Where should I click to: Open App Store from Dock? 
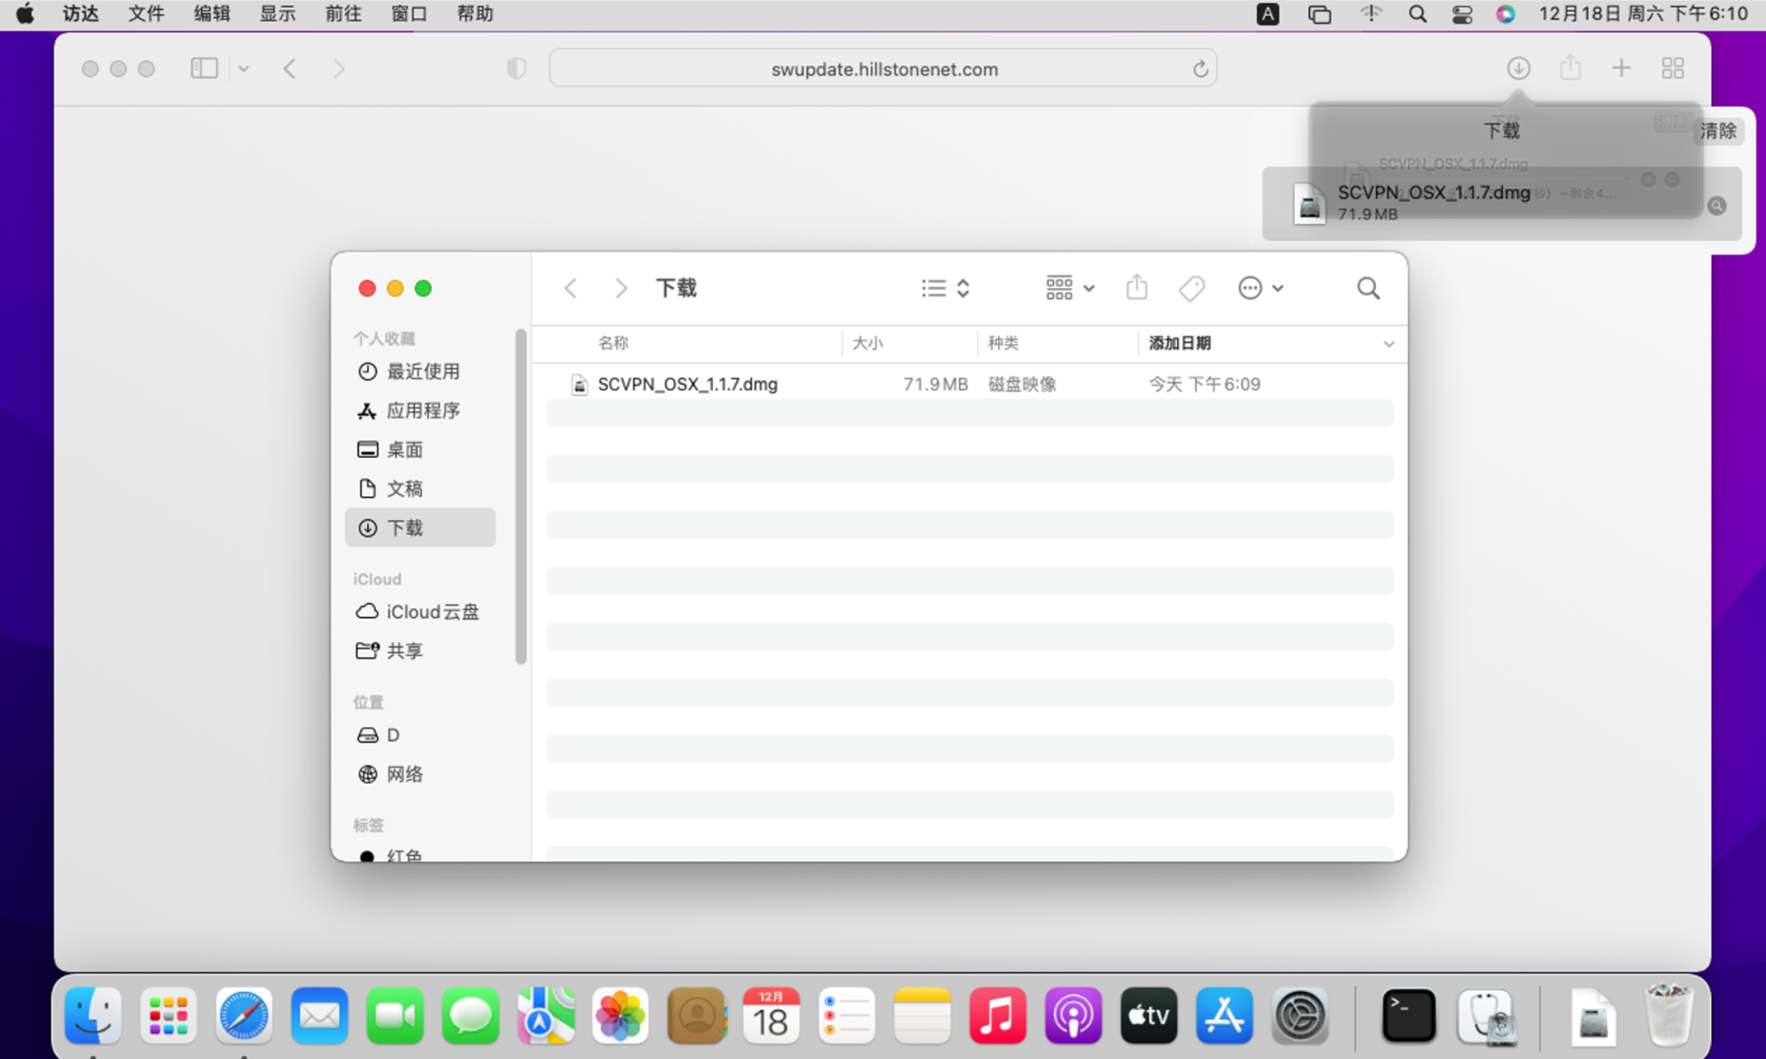click(x=1224, y=1016)
